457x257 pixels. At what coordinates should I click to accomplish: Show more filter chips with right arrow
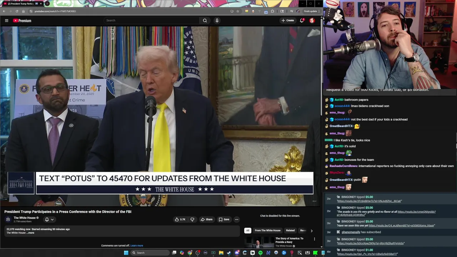[311, 231]
